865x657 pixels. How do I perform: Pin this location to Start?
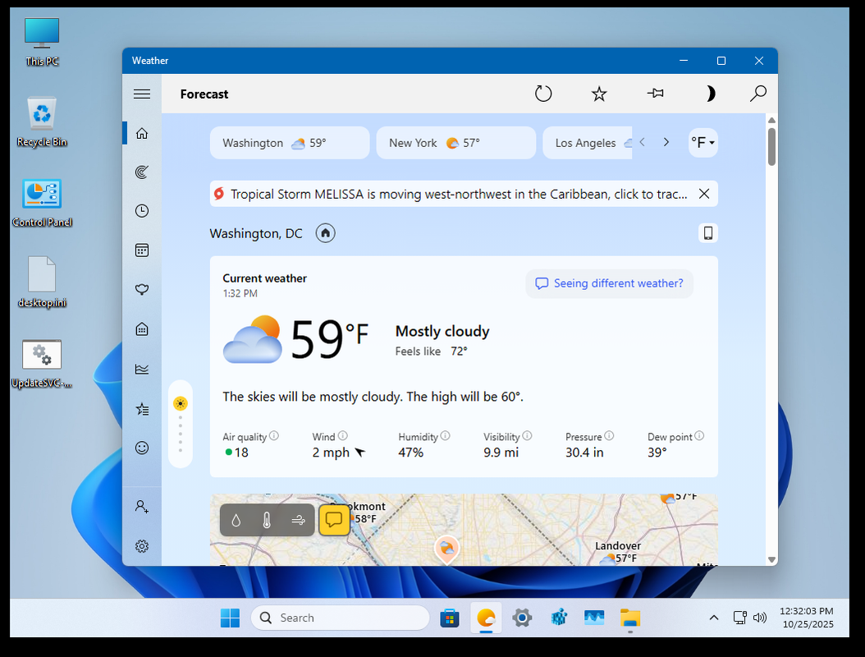pos(655,94)
